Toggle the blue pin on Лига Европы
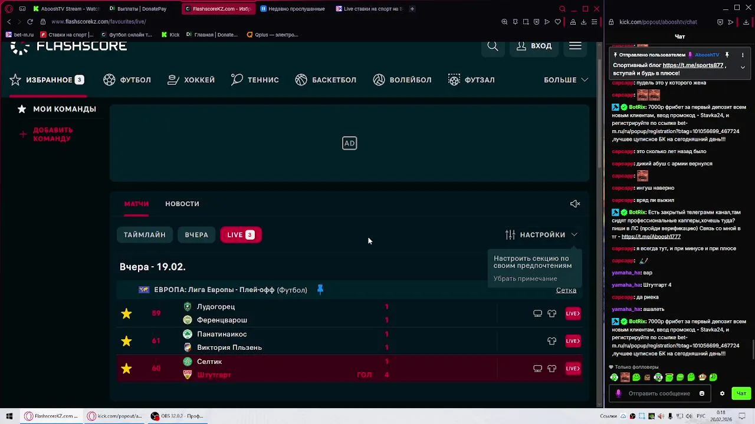Image resolution: width=755 pixels, height=424 pixels. click(x=320, y=290)
